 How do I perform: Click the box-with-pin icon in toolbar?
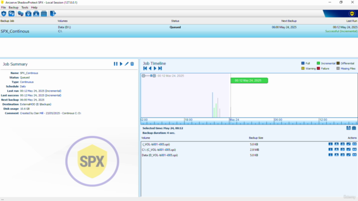click(x=29, y=13)
